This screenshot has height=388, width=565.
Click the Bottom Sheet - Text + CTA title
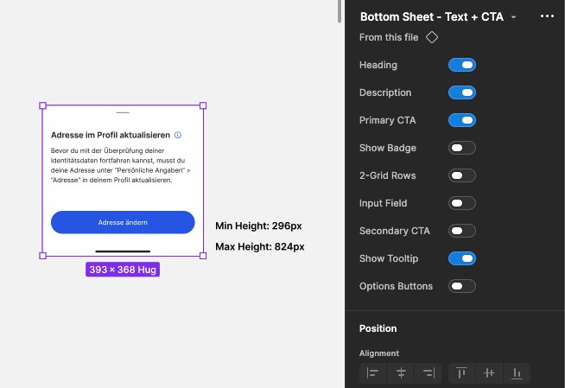[432, 16]
